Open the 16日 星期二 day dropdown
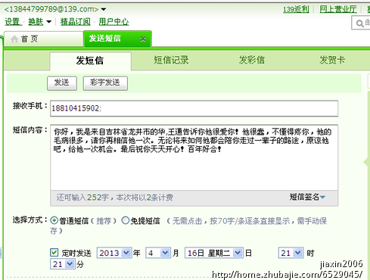Image resolution: width=370 pixels, height=280 pixels. tap(214, 253)
